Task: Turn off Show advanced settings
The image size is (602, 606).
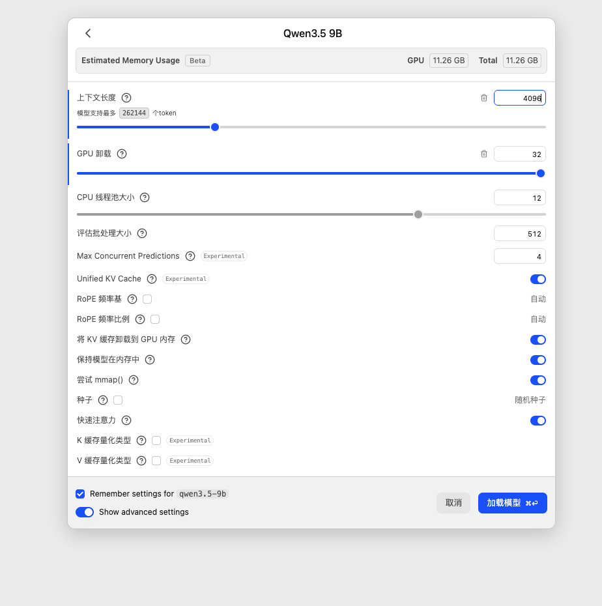Action: pyautogui.click(x=85, y=512)
